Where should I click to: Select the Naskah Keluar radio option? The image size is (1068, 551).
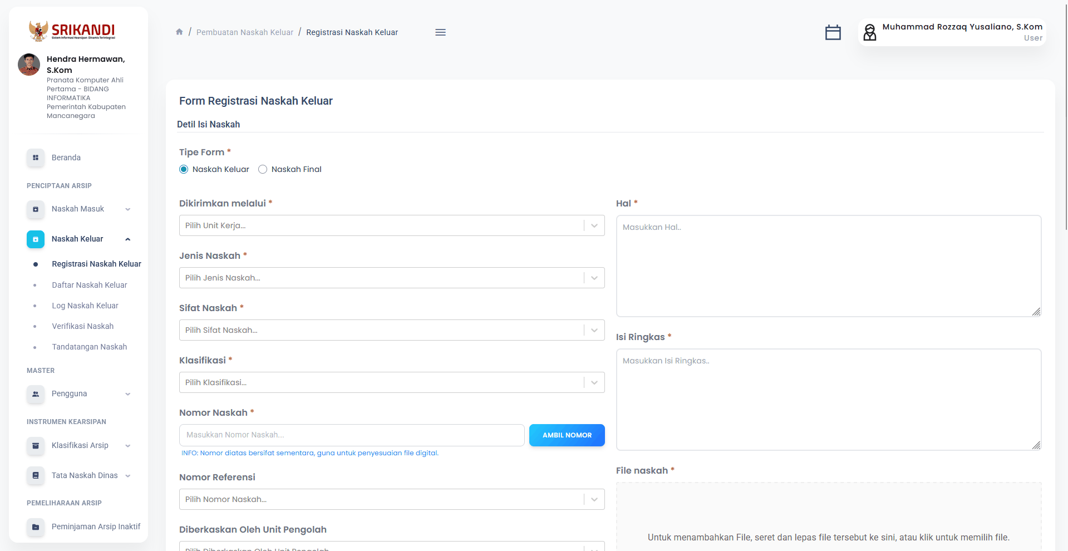184,169
